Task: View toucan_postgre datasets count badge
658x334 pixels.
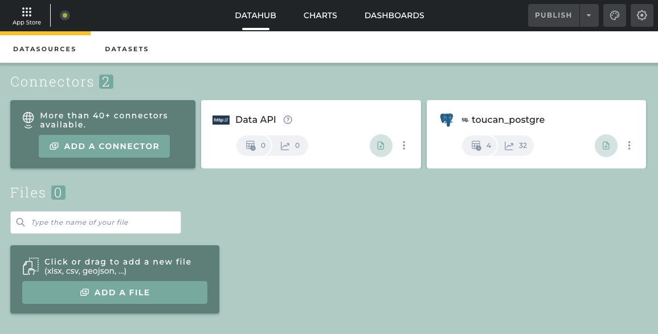Action: [x=481, y=146]
